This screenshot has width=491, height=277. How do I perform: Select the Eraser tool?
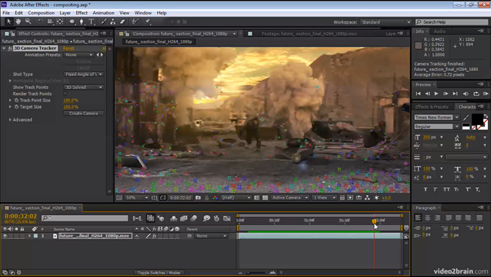(x=122, y=21)
